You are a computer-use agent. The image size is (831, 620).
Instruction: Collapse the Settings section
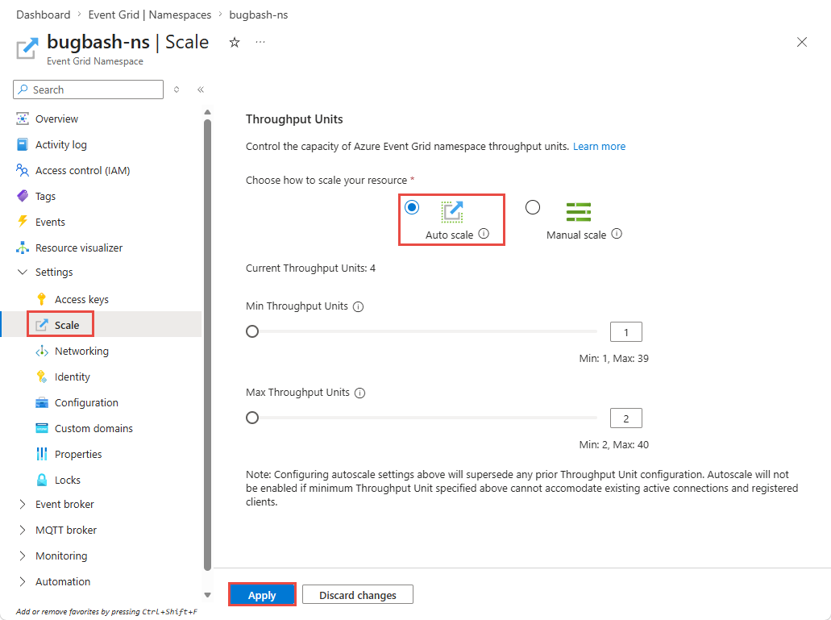point(23,272)
